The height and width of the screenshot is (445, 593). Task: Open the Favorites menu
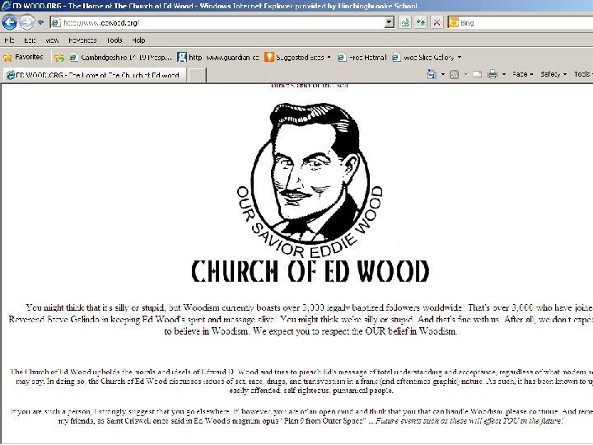[x=82, y=40]
